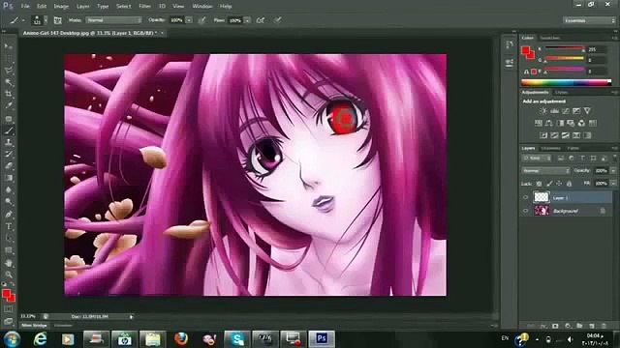The image size is (620, 348).
Task: Toggle lock all for the layer
Action: tap(569, 184)
